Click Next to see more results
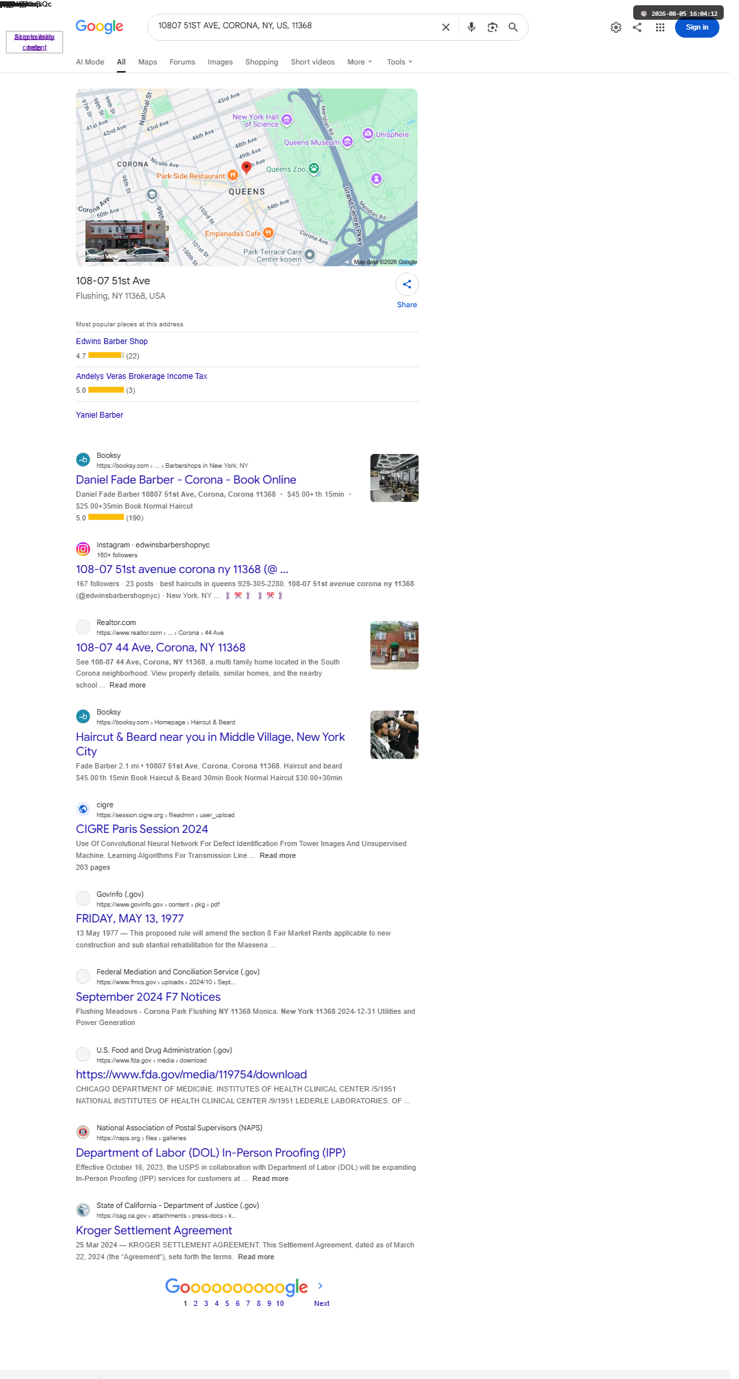Viewport: 739px width, 1379px height. point(322,1303)
